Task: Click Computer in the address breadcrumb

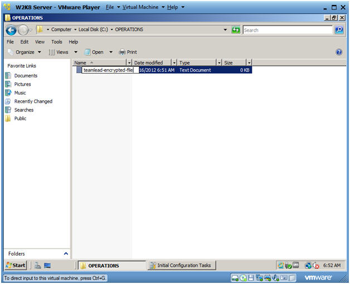Action: coord(61,30)
